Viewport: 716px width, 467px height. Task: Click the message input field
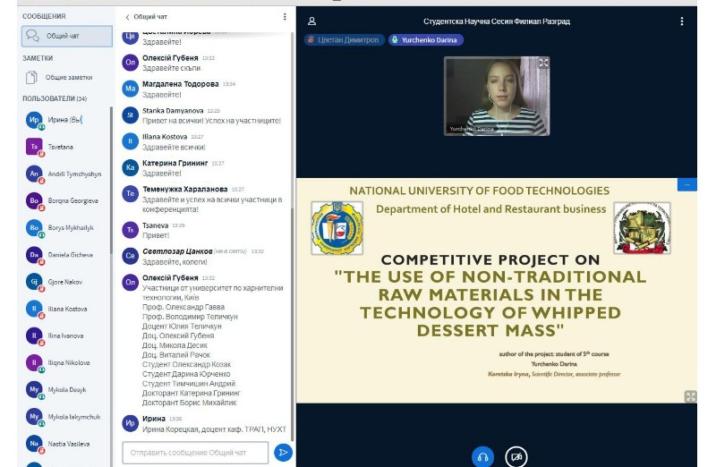click(195, 453)
